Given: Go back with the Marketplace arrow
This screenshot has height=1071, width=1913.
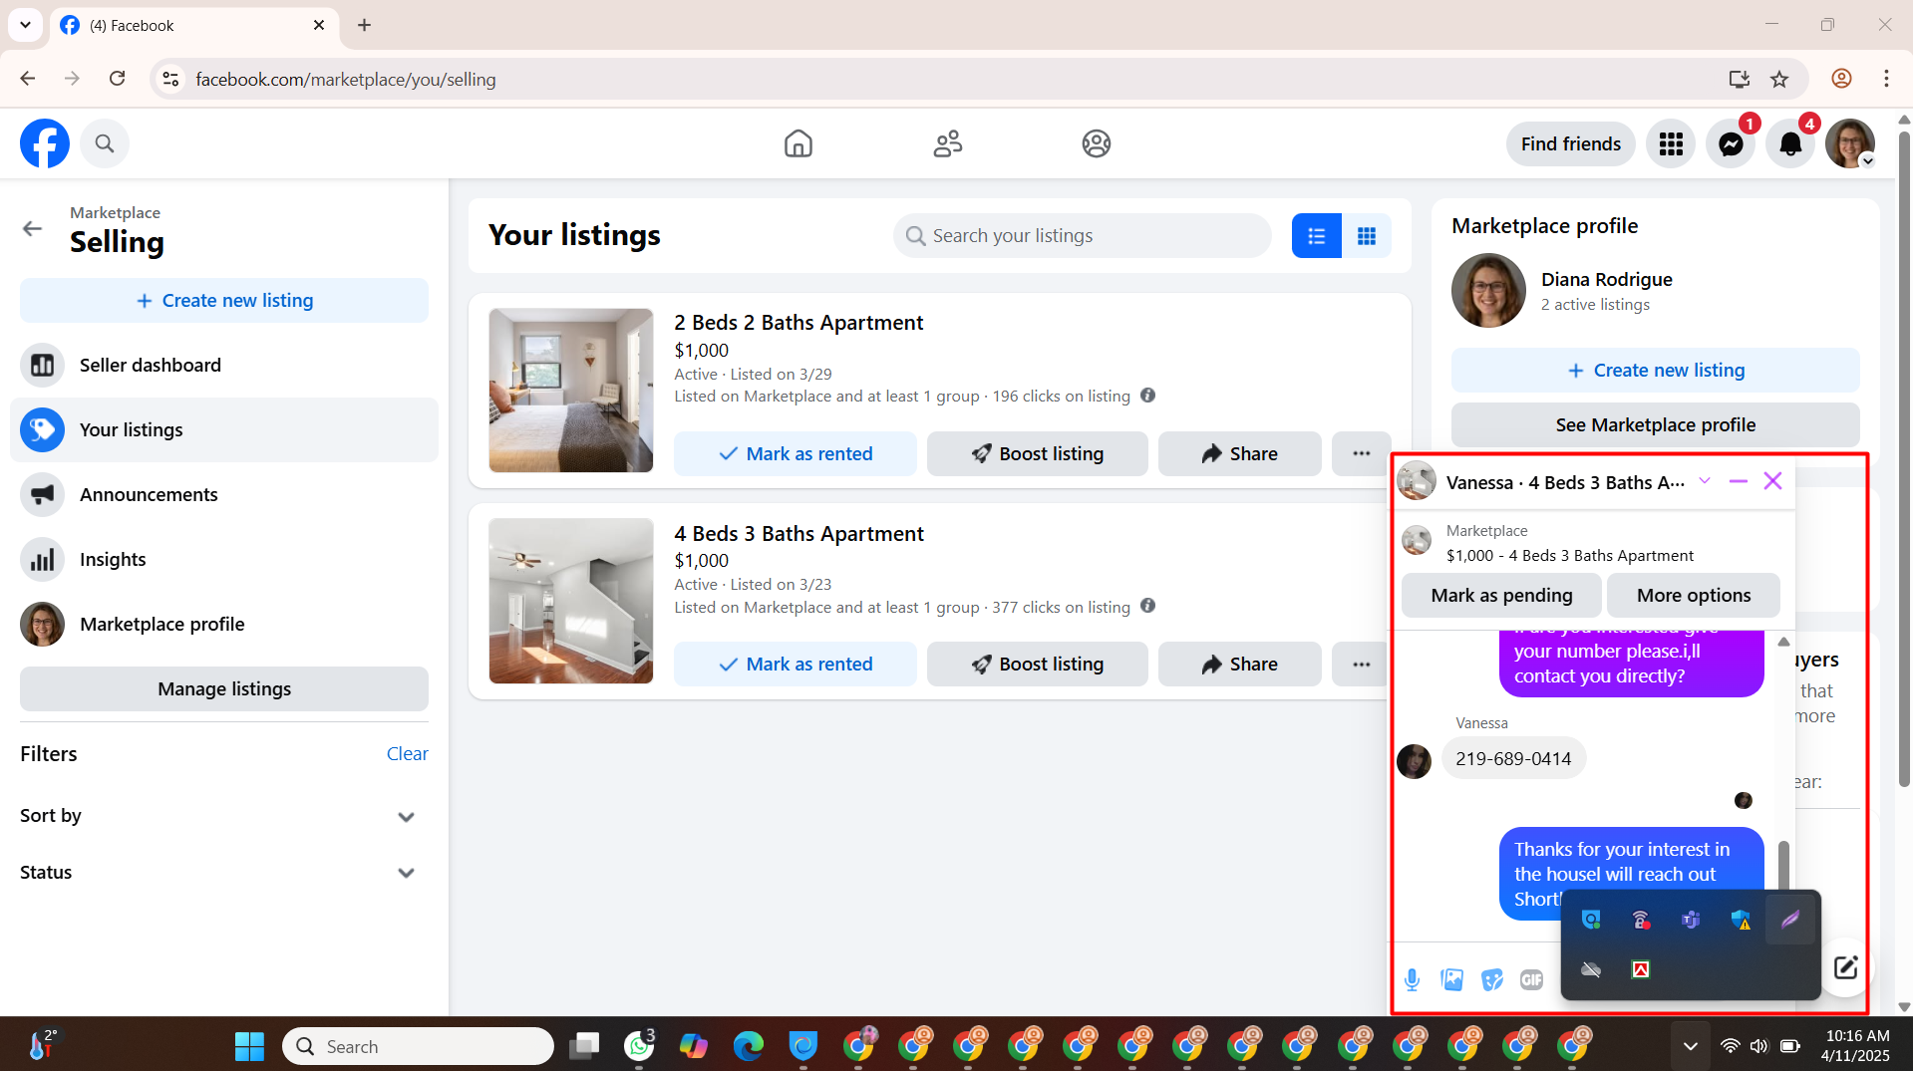Looking at the screenshot, I should [x=32, y=228].
